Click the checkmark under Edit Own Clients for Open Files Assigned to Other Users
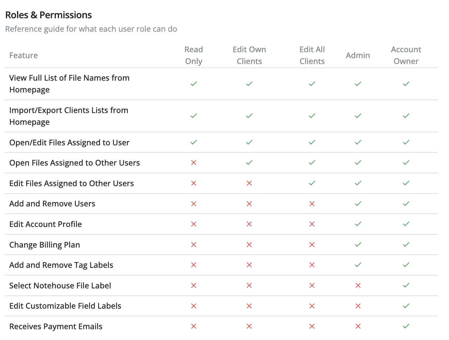This screenshot has height=340, width=449. [249, 163]
